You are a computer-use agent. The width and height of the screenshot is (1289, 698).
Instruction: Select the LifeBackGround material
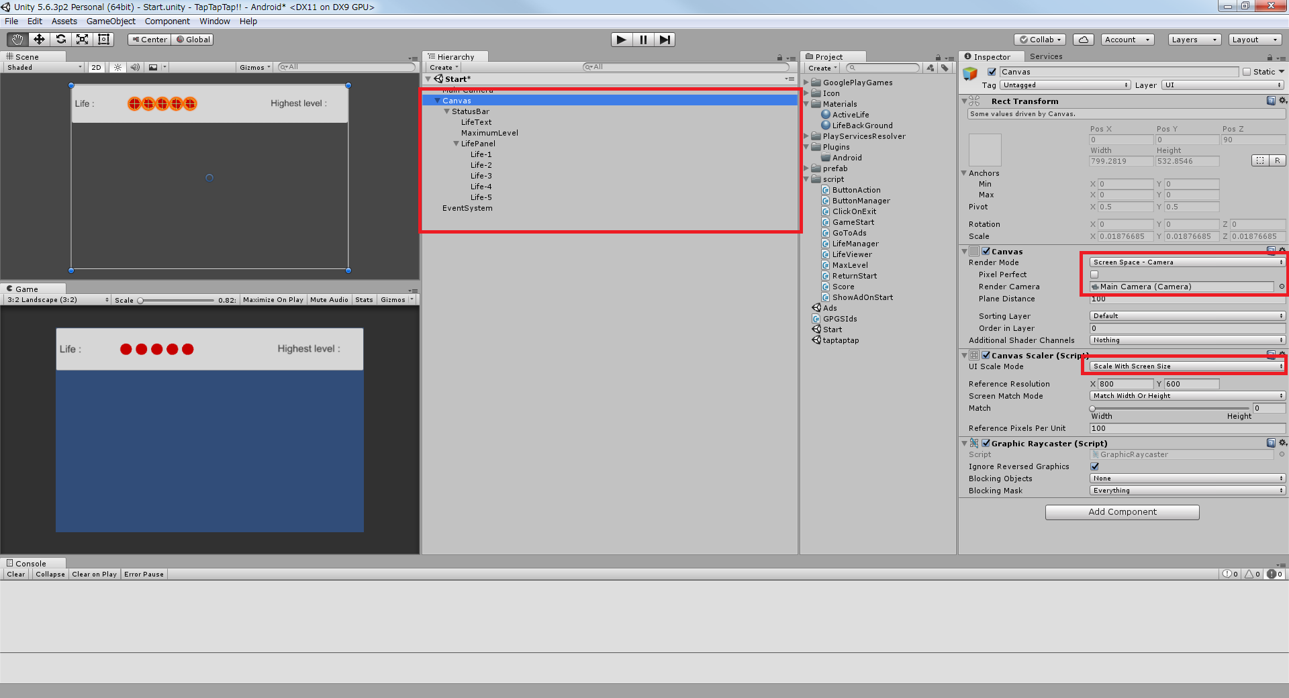[862, 126]
